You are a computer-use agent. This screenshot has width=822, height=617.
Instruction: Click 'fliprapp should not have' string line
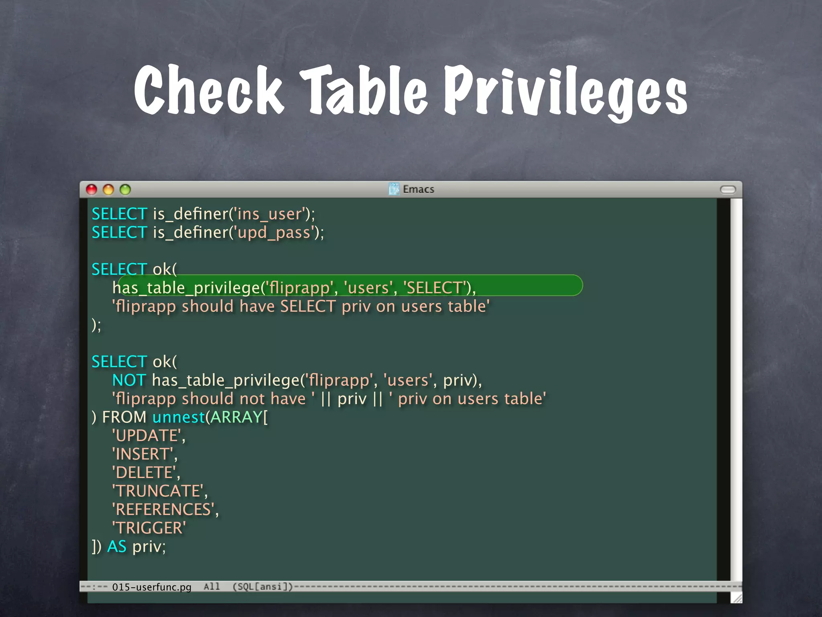329,398
